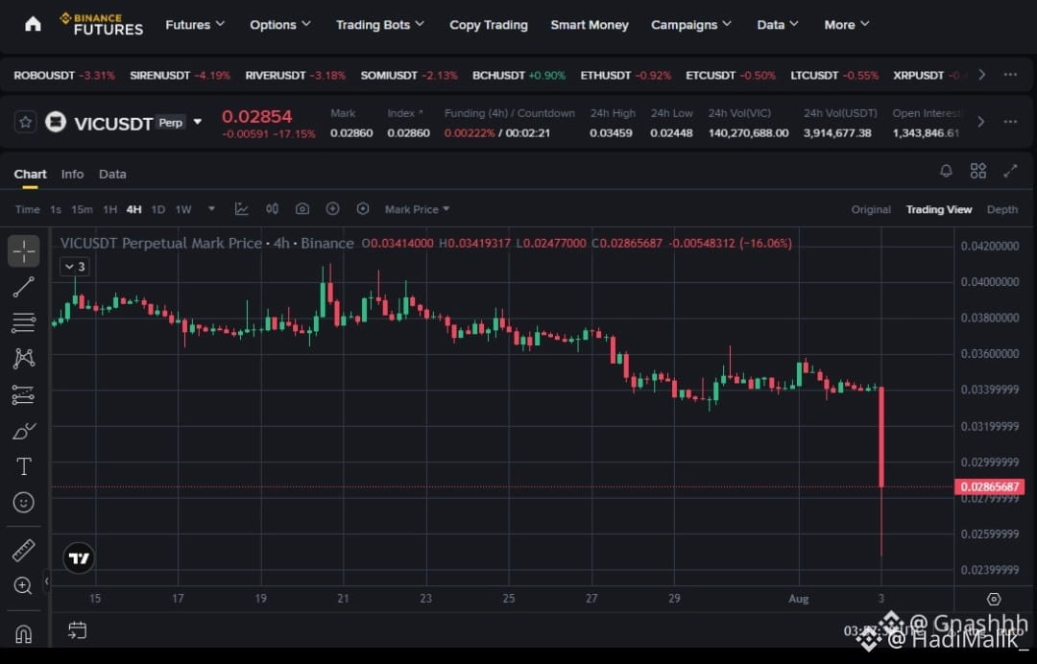Click the 0.02865687 current price label
This screenshot has width=1037, height=664.
click(989, 486)
